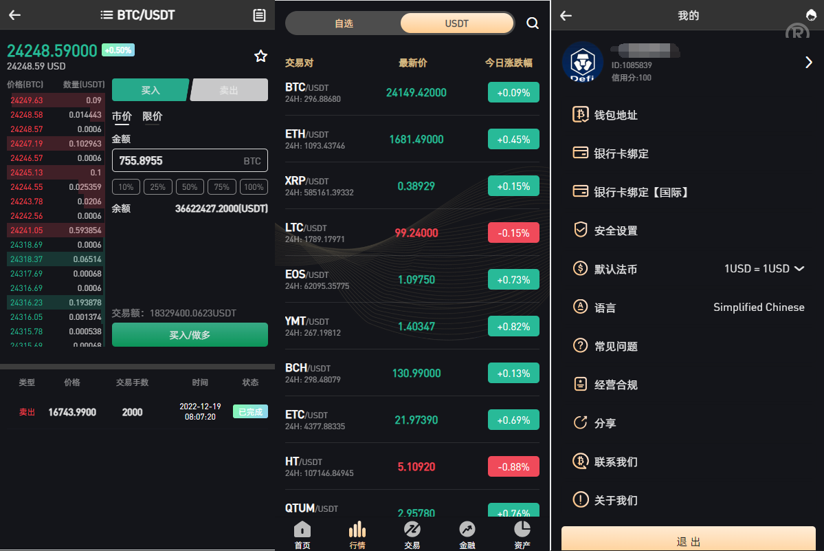
Task: Add BTC/USDT to favorites with star icon
Action: [260, 56]
